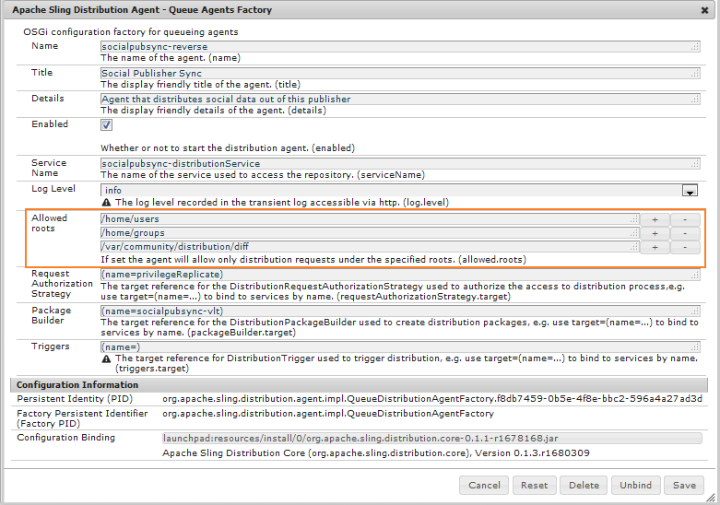Click the Triggers warning icon
720x505 pixels.
[107, 358]
